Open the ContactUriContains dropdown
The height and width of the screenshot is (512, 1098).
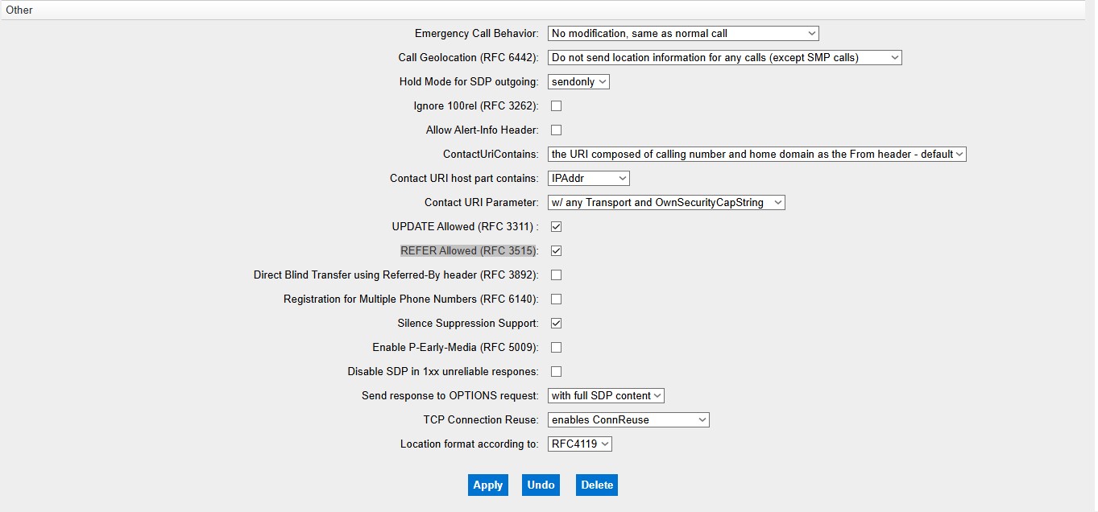pyautogui.click(x=756, y=154)
